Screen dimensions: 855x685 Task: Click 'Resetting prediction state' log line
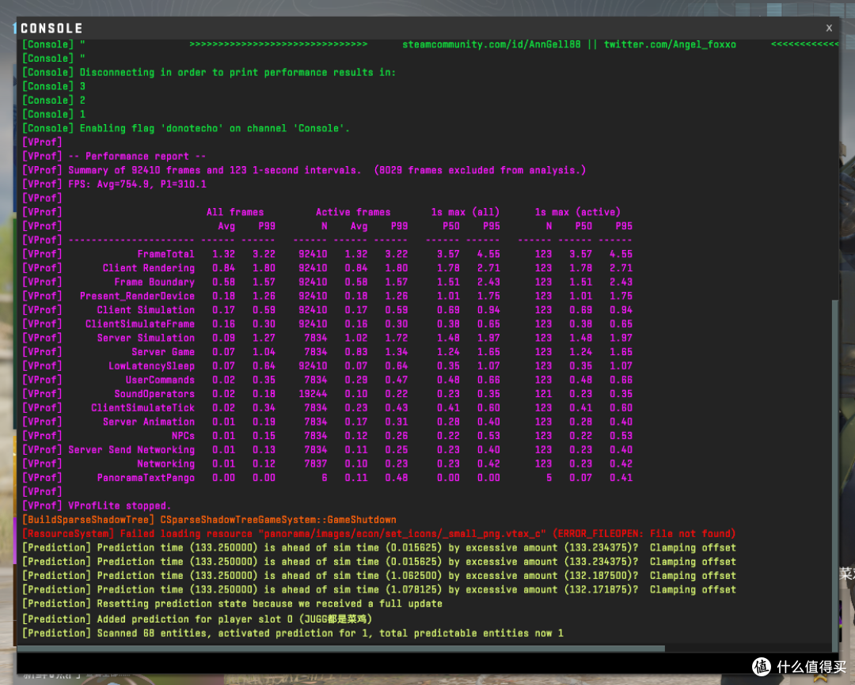pyautogui.click(x=232, y=604)
